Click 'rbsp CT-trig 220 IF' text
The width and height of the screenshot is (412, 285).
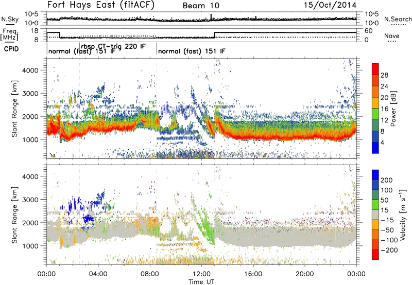[x=113, y=46]
